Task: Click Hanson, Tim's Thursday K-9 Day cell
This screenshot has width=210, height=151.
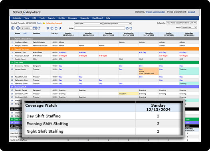Action: 149,52
